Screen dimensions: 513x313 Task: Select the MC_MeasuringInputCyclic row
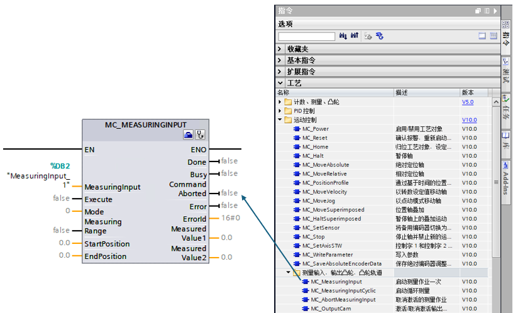(382, 291)
